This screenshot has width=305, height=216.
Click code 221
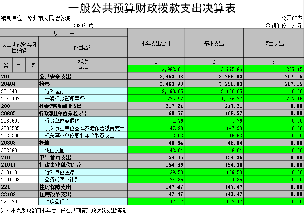click(6, 187)
